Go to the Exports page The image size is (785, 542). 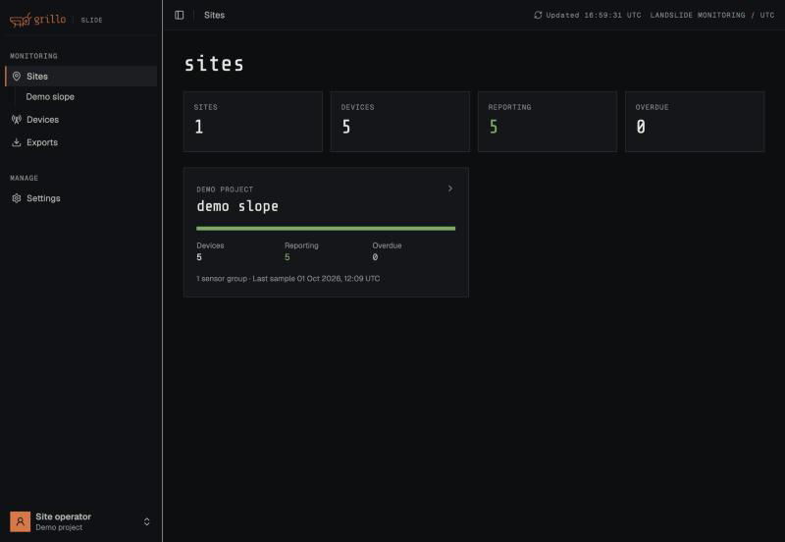pyautogui.click(x=81, y=142)
